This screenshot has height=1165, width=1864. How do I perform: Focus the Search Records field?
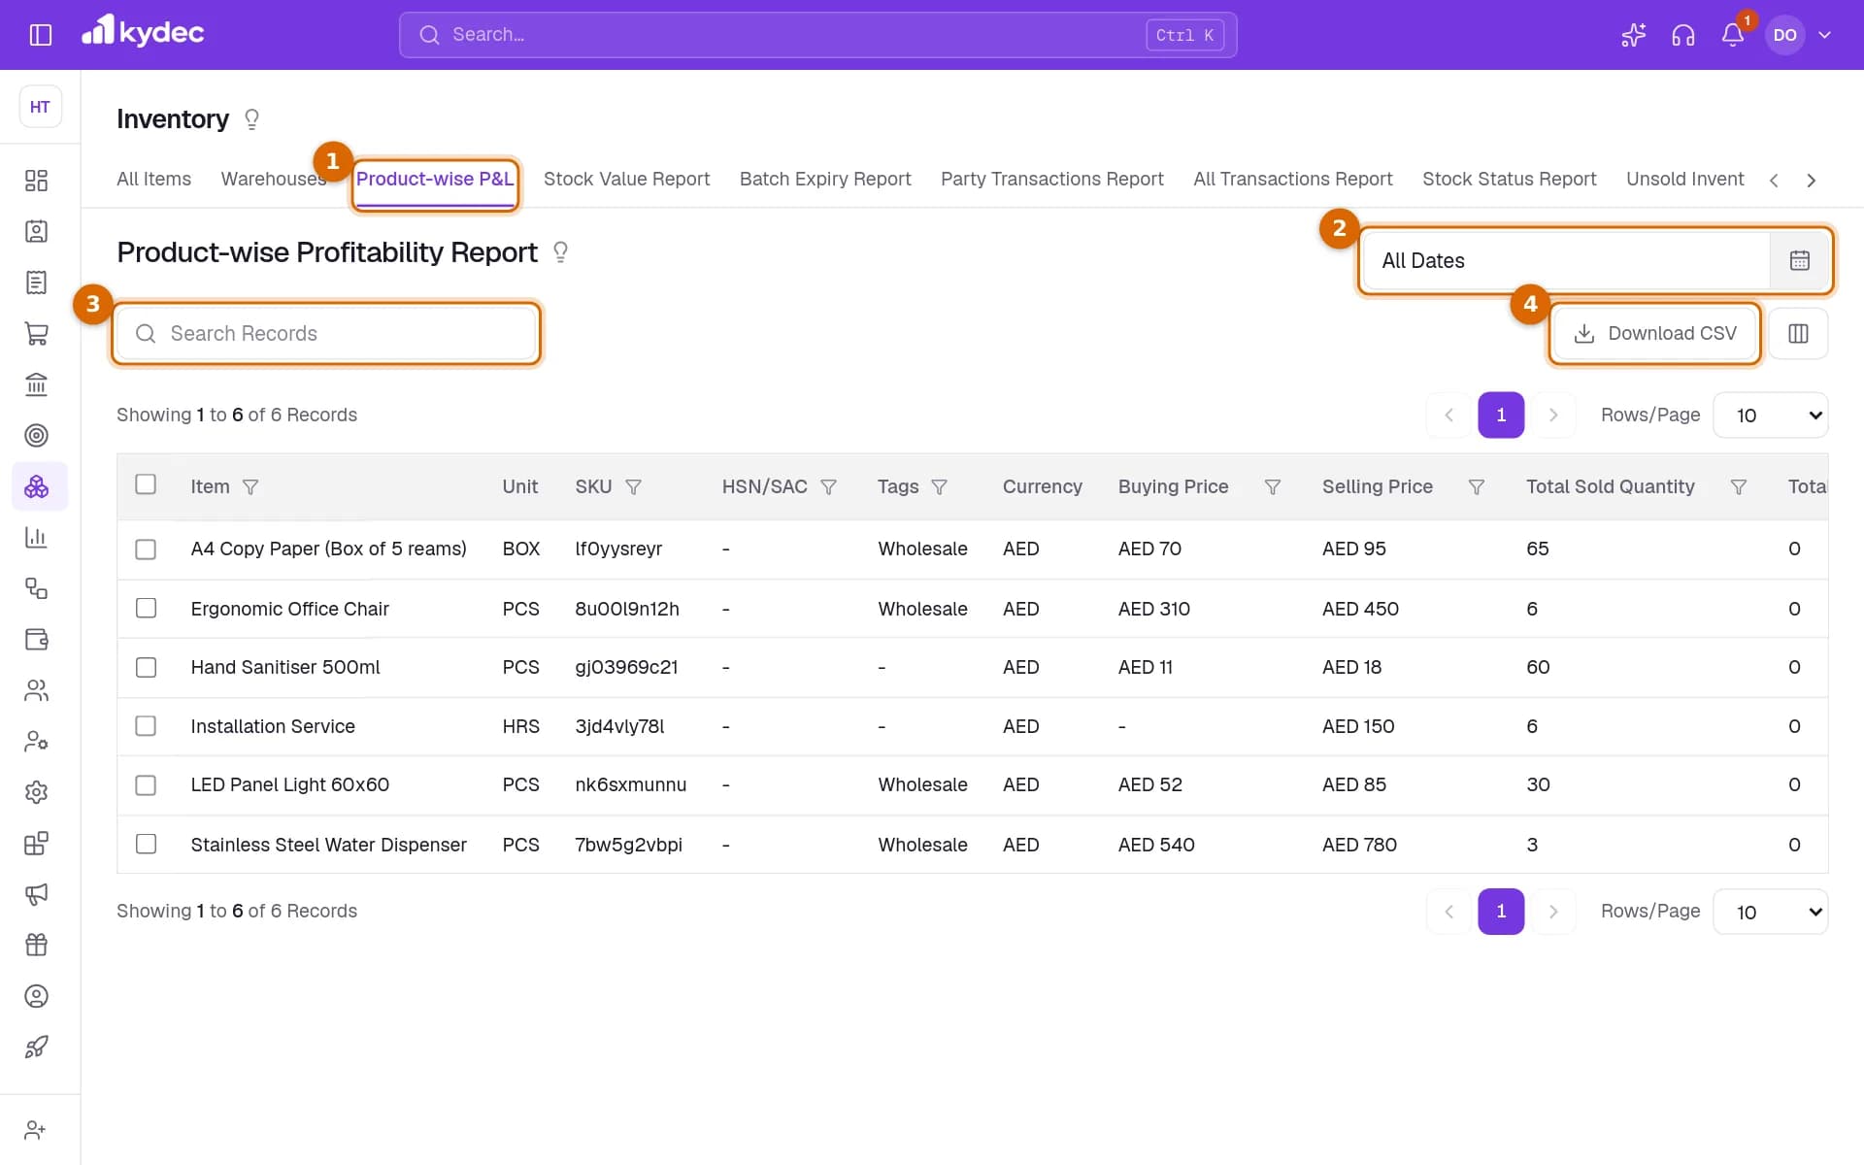[327, 334]
